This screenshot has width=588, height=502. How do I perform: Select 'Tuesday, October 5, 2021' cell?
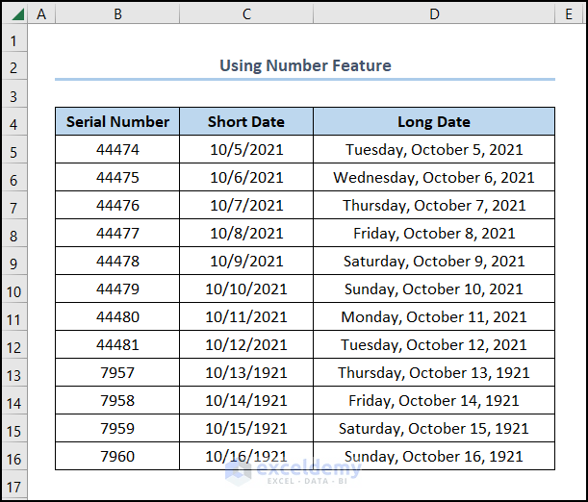click(x=434, y=149)
